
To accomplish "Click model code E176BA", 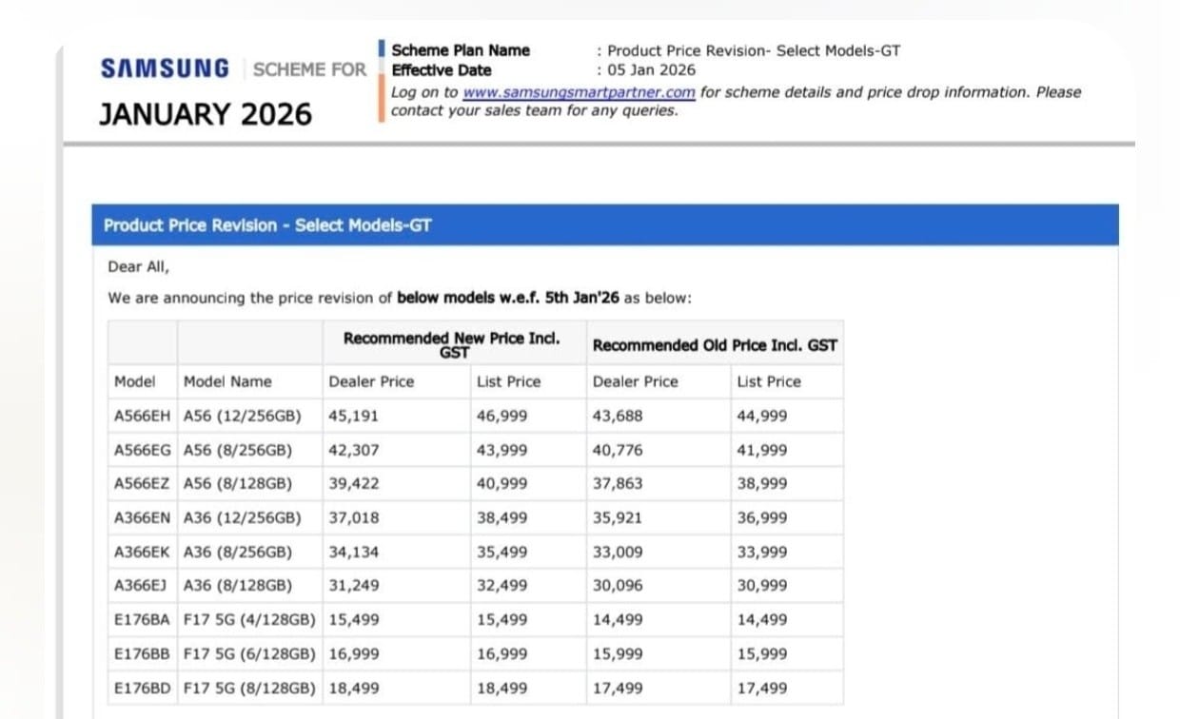I will 142,619.
